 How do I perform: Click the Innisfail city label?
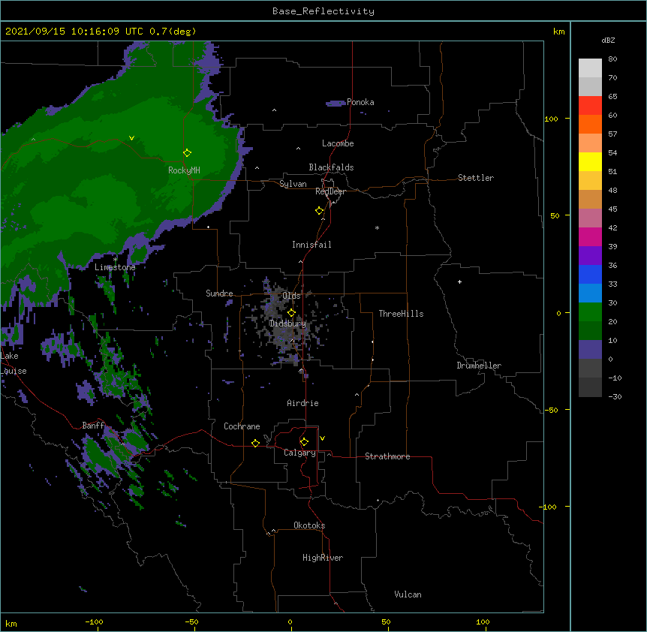tap(311, 245)
